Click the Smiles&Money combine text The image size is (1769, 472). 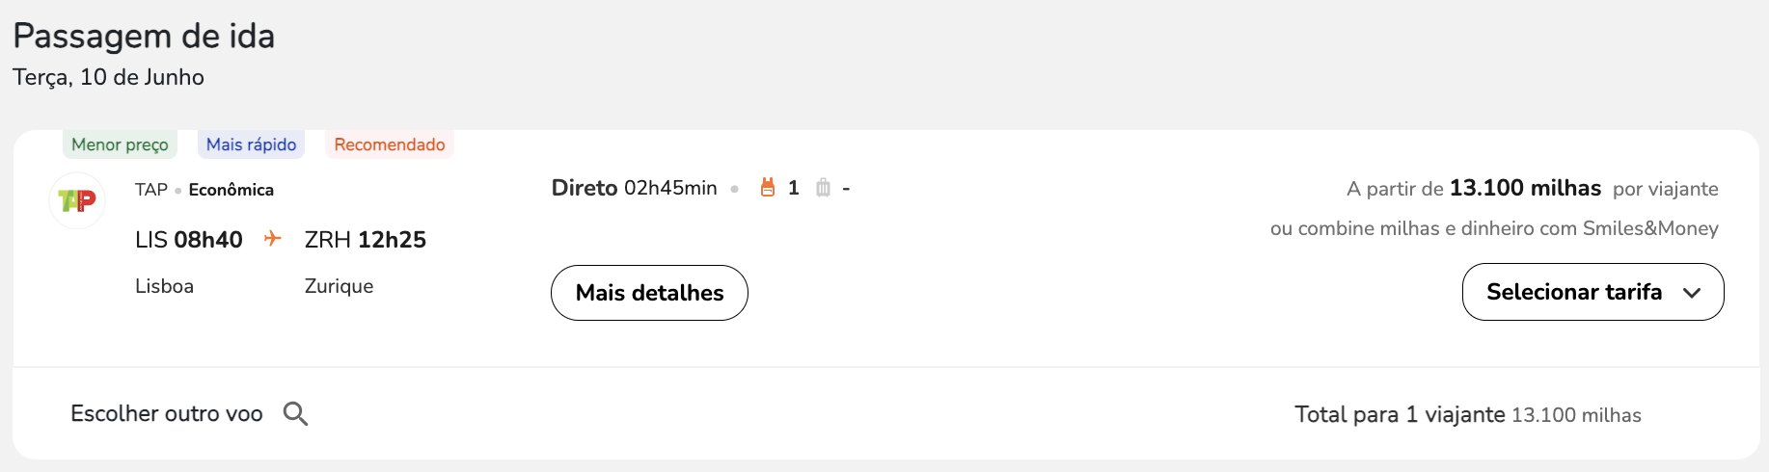(1494, 228)
